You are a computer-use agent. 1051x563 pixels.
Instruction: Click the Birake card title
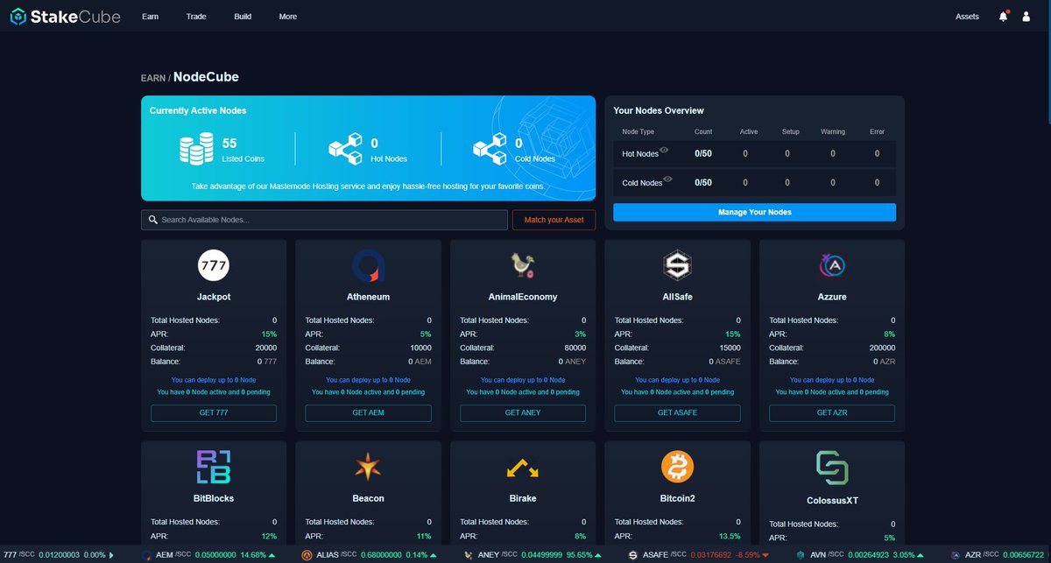tap(523, 498)
